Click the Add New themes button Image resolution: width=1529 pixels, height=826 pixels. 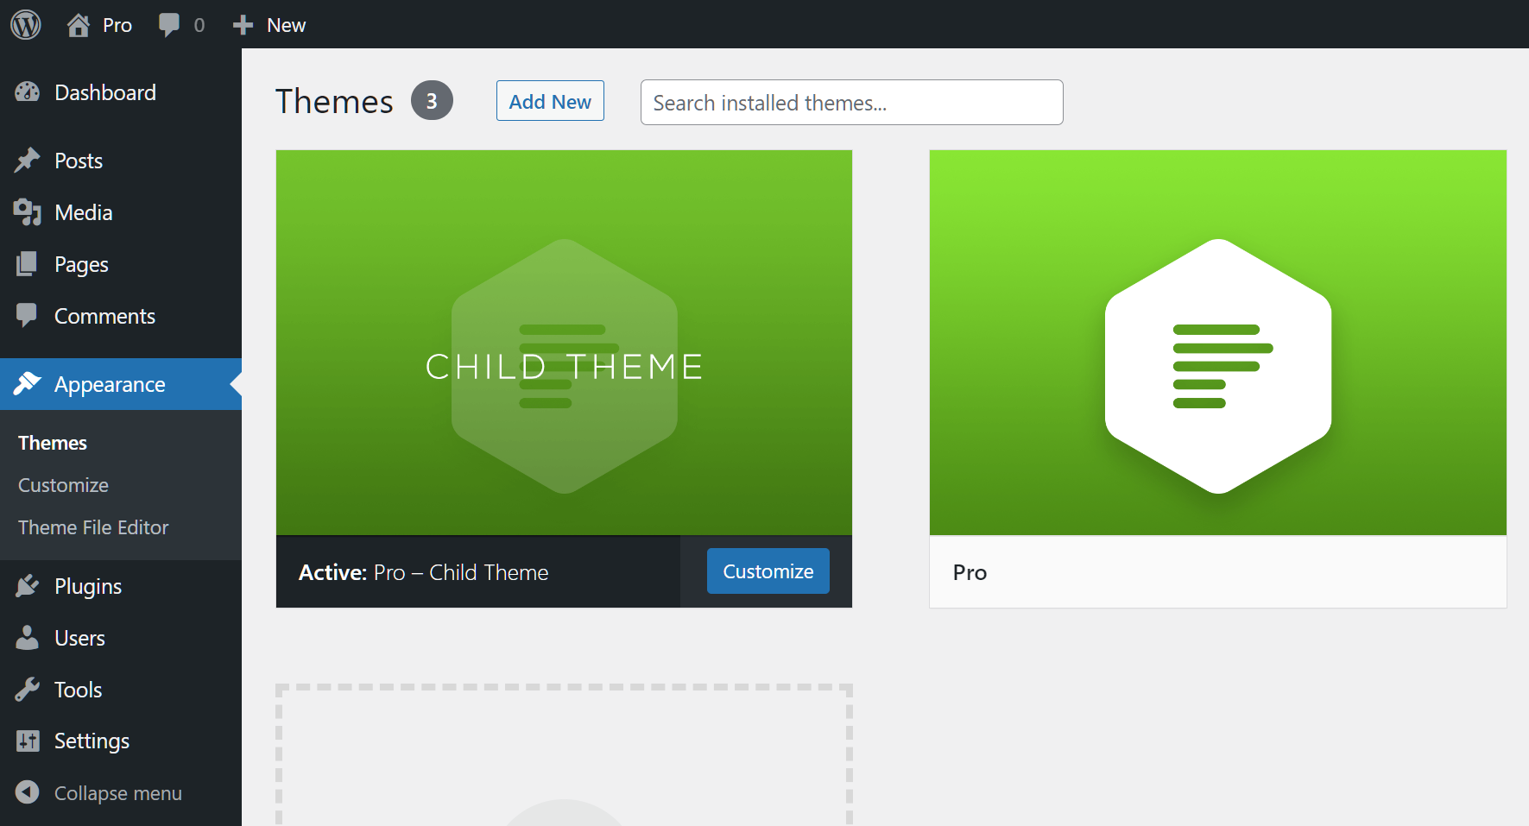pyautogui.click(x=550, y=101)
